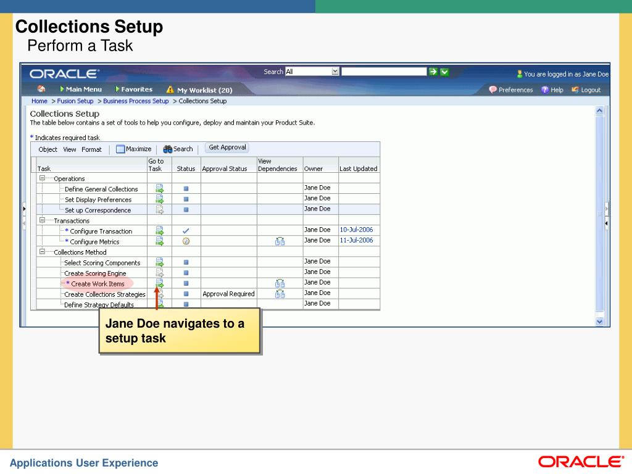The height and width of the screenshot is (474, 632).
Task: Click status icon for Set Display Preferences
Action: click(x=186, y=199)
